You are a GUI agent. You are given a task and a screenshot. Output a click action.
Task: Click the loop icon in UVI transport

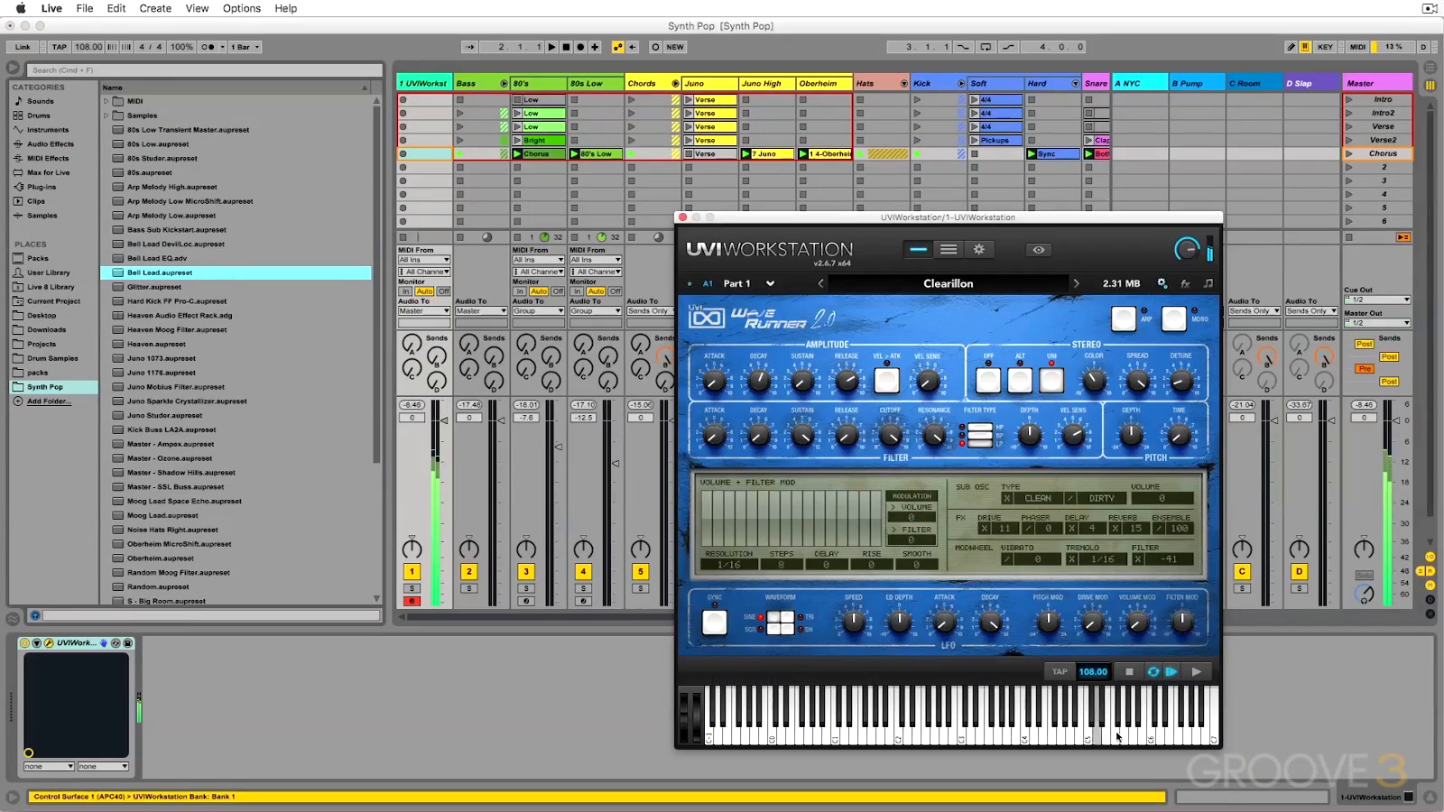point(1152,671)
